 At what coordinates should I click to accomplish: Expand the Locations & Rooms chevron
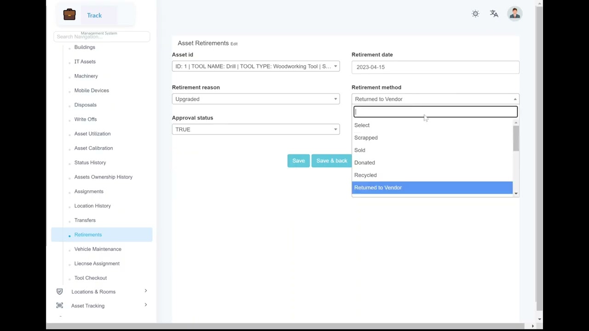click(145, 291)
